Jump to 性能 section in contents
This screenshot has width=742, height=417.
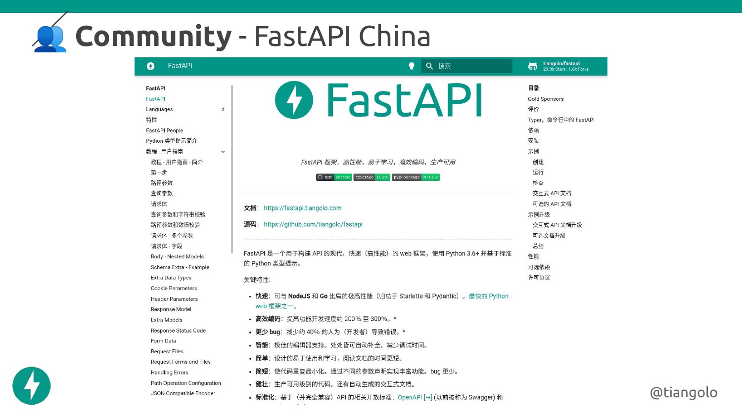click(x=533, y=256)
